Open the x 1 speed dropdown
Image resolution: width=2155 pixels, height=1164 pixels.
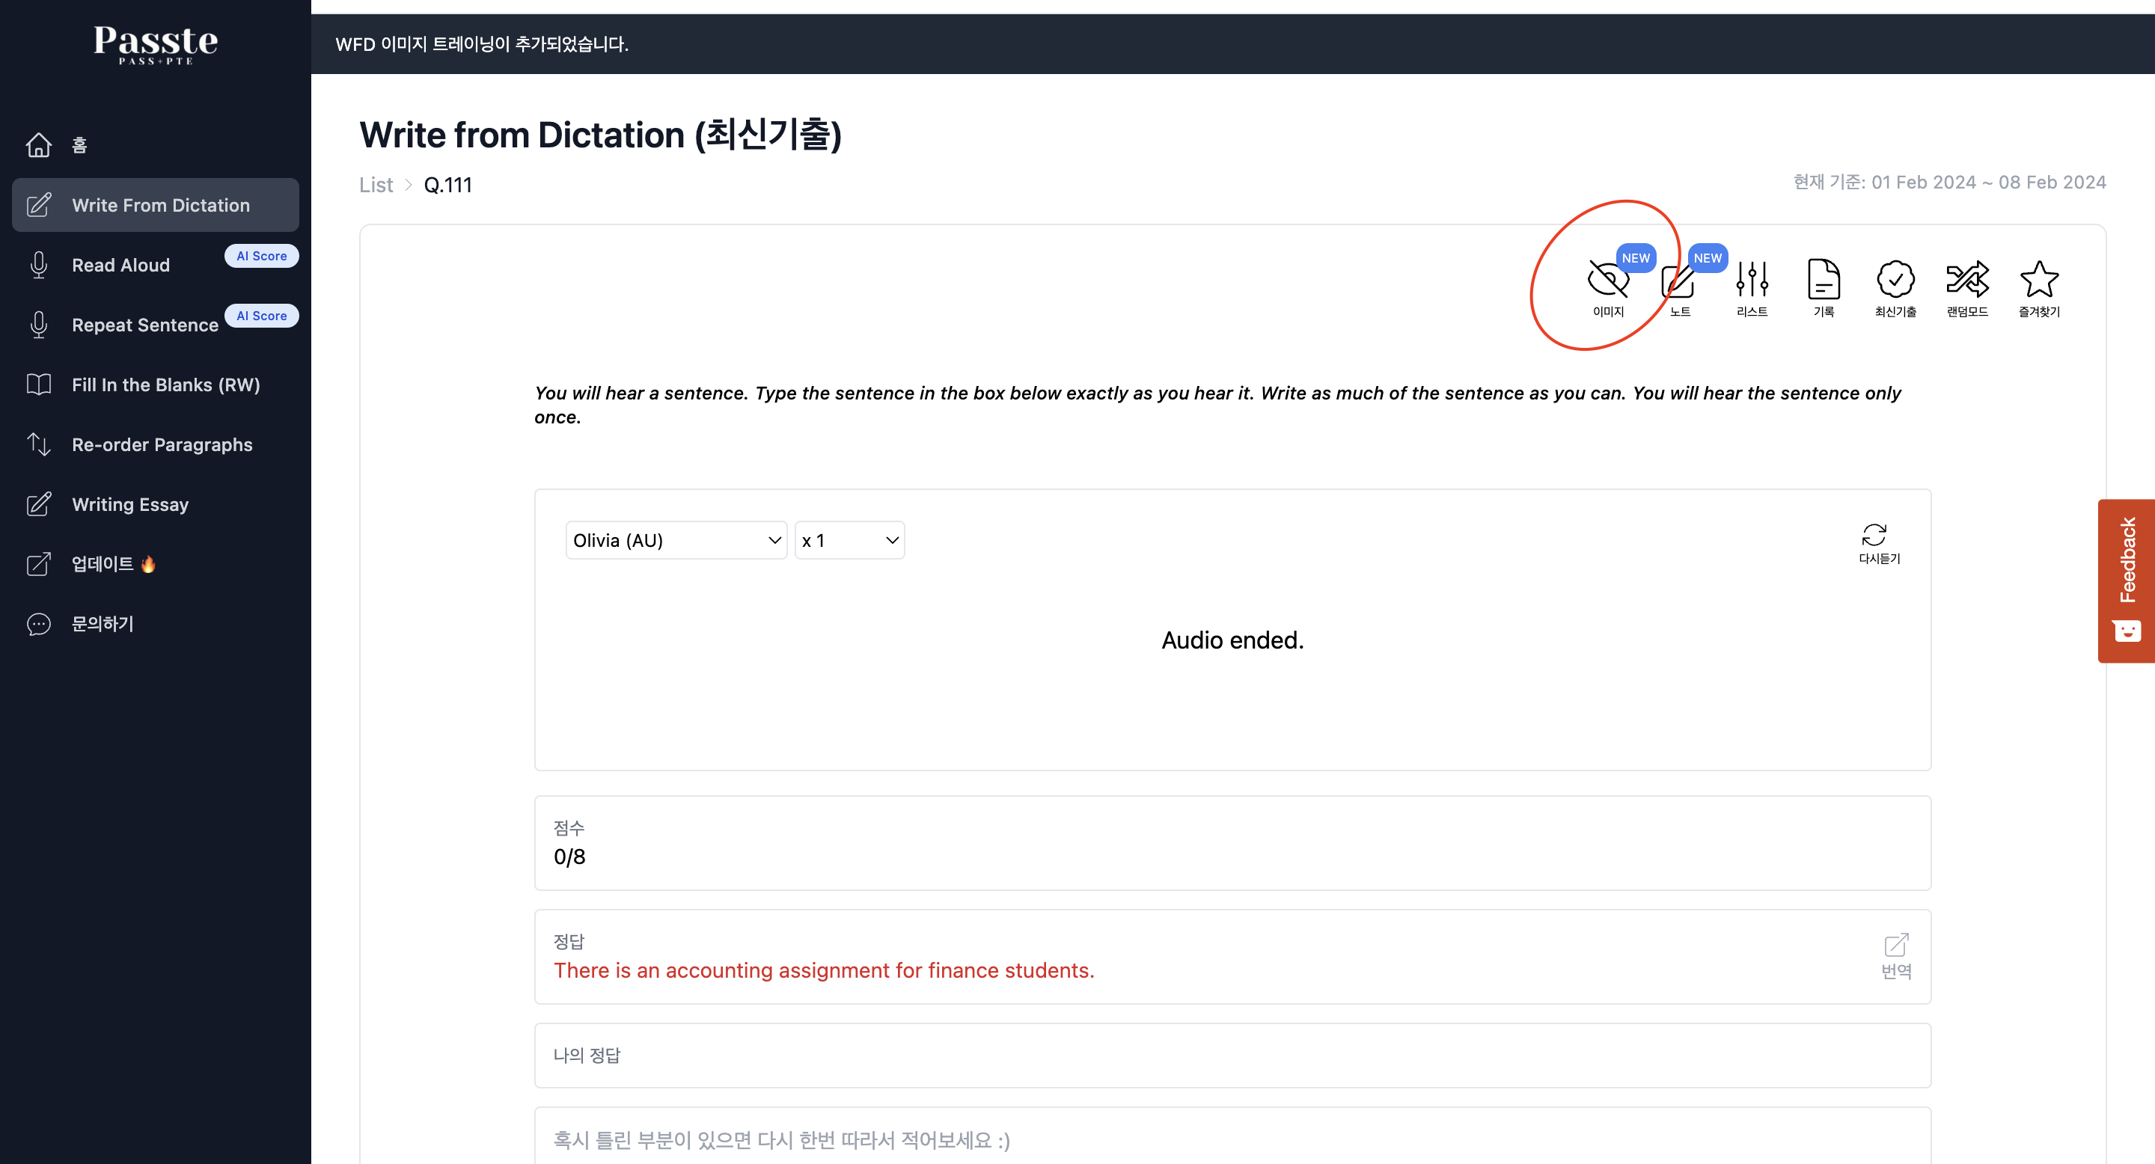[849, 540]
